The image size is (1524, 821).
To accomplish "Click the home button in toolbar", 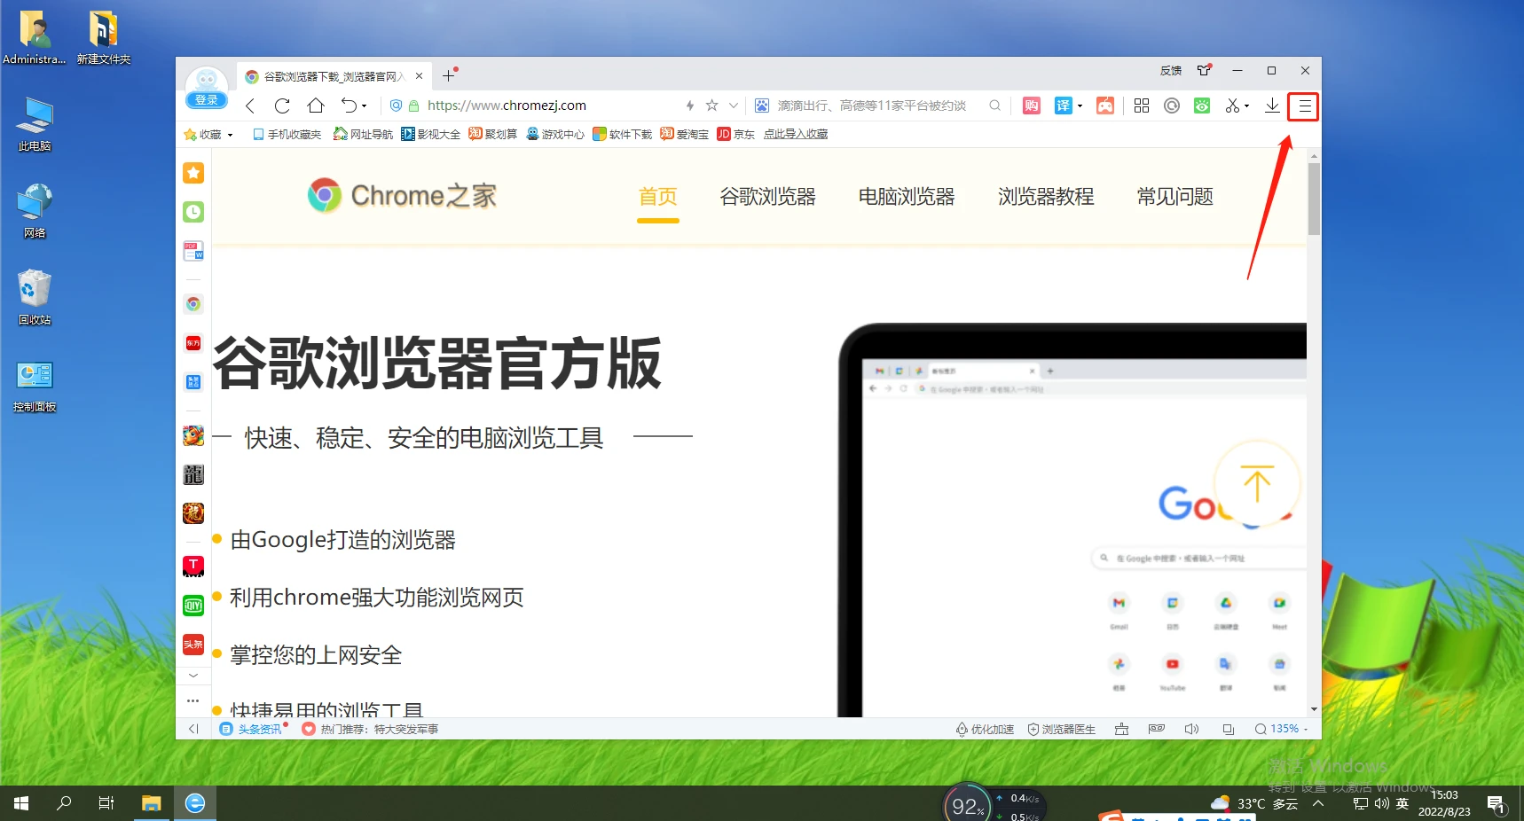I will 316,106.
